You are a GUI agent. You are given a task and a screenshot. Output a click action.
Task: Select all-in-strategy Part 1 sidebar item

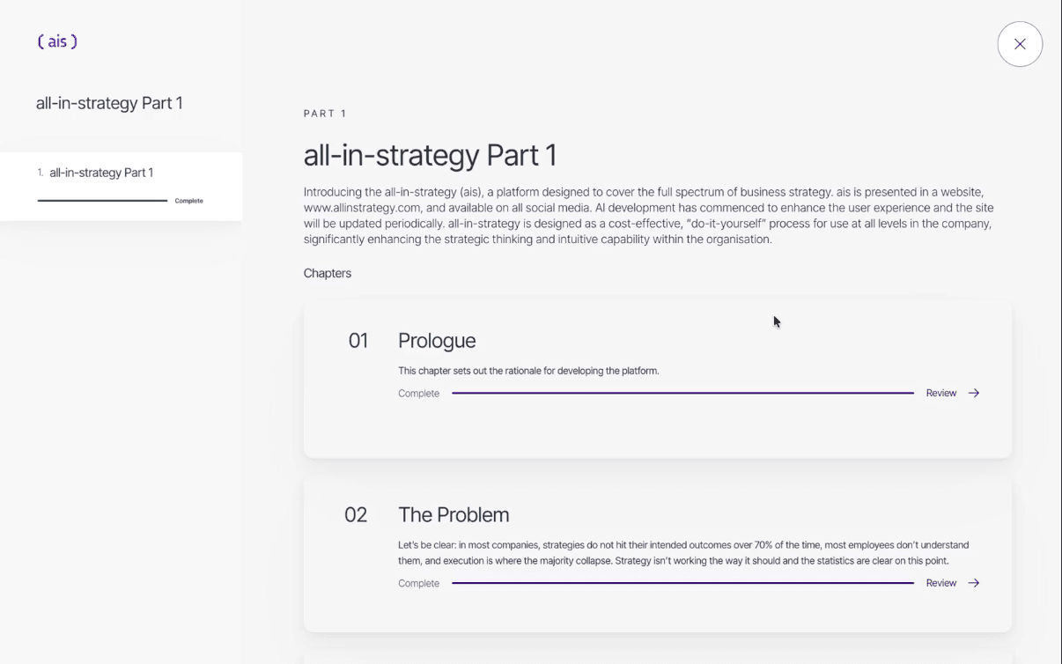coord(101,173)
